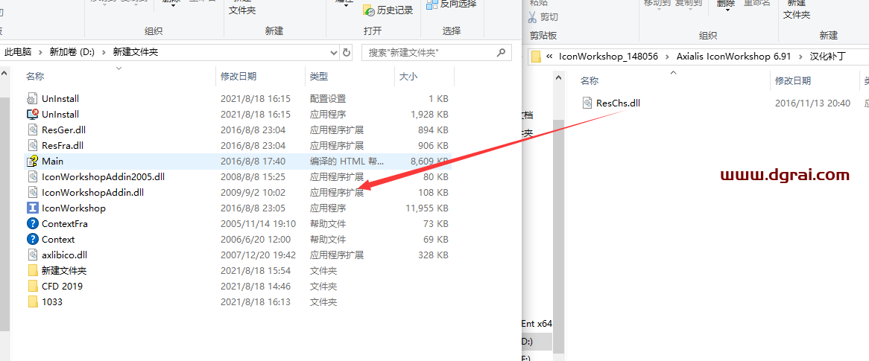Select the 1033 folder icon
The width and height of the screenshot is (869, 361).
click(32, 301)
